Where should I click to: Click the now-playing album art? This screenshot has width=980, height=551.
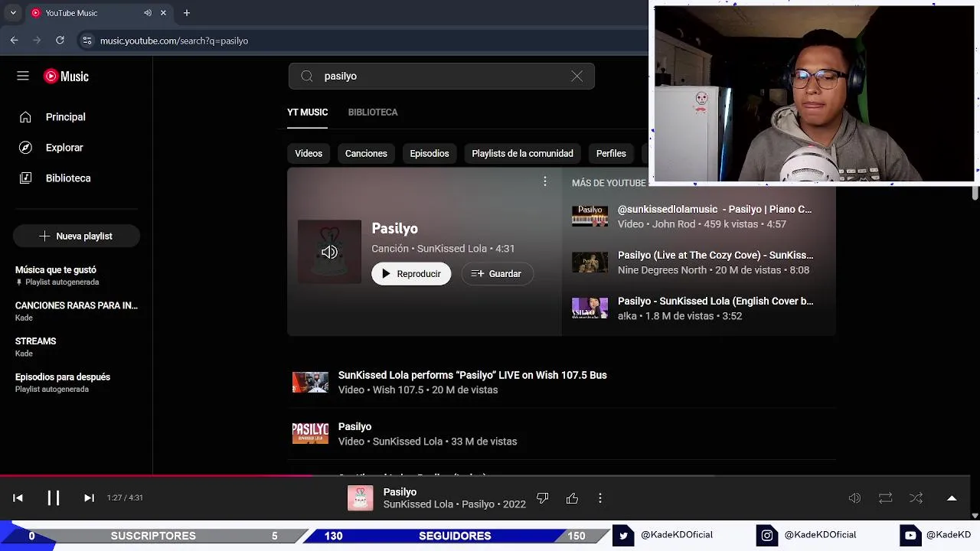360,498
